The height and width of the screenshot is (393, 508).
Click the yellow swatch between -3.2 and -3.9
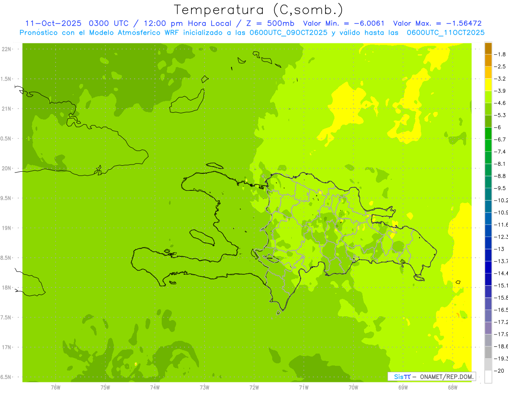click(488, 85)
